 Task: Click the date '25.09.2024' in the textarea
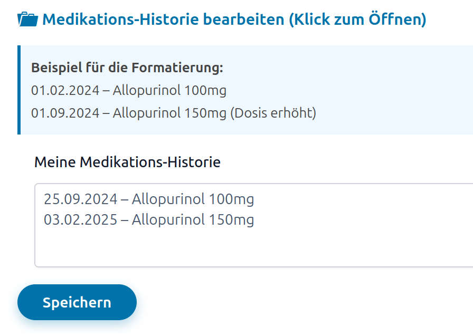click(x=80, y=199)
